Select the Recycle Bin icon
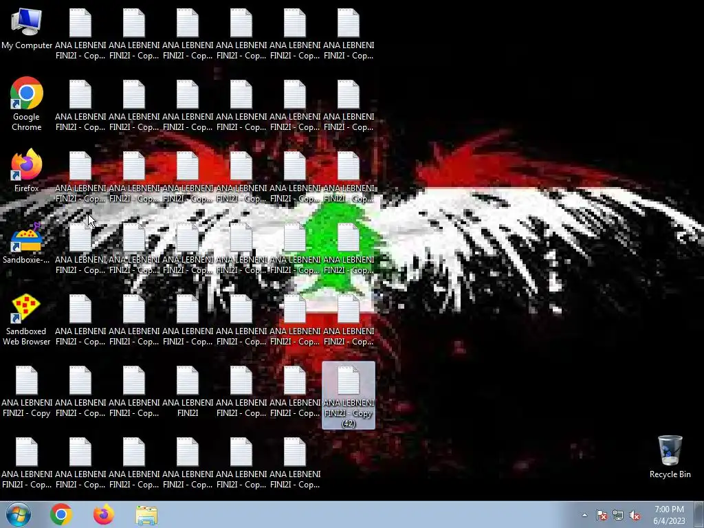The image size is (704, 528). pyautogui.click(x=670, y=457)
